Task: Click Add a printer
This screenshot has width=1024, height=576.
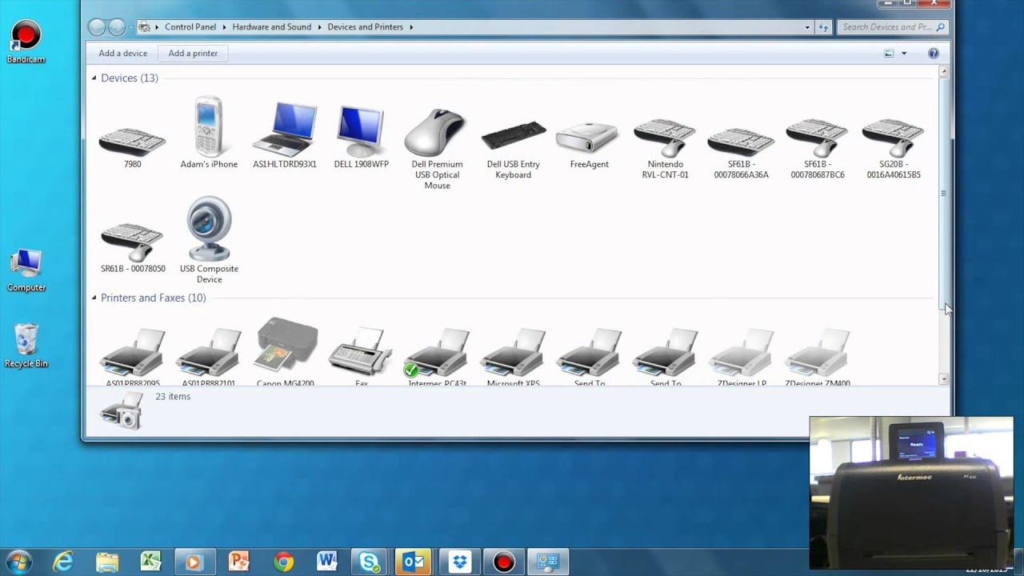Action: (193, 54)
